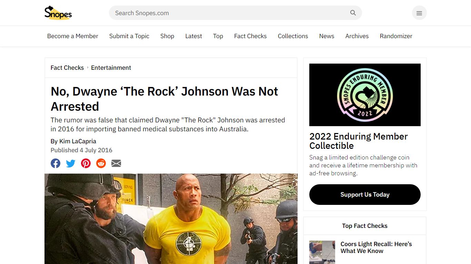
Task: Open Become a Member page
Action: coord(73,36)
